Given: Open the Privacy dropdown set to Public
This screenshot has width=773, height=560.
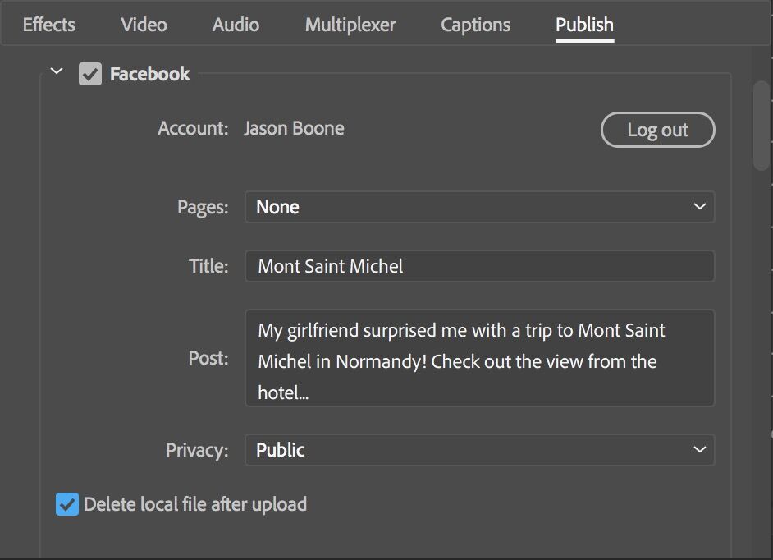Looking at the screenshot, I should 480,449.
